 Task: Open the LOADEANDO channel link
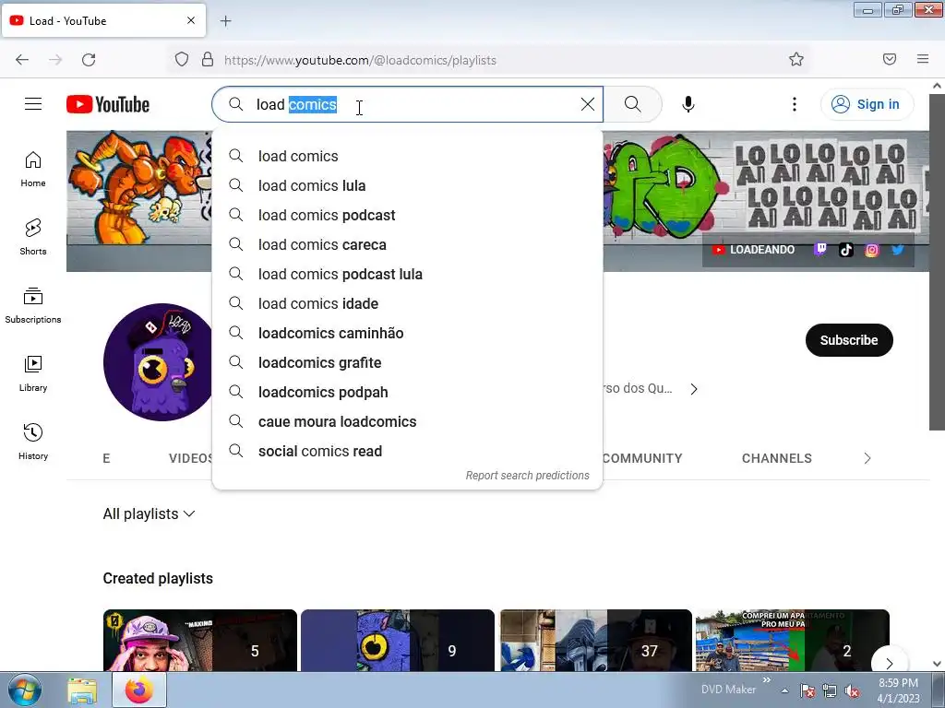tap(753, 249)
